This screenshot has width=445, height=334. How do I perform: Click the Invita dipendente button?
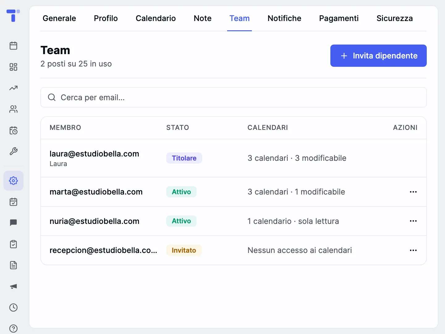379,56
